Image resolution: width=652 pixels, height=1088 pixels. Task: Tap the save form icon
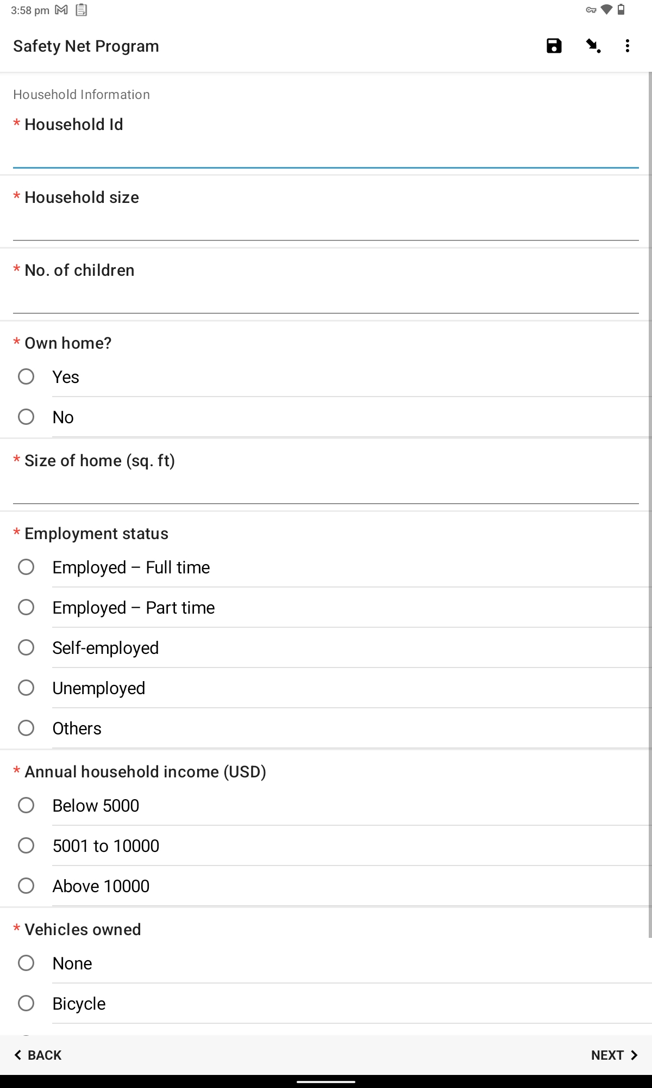pyautogui.click(x=554, y=46)
